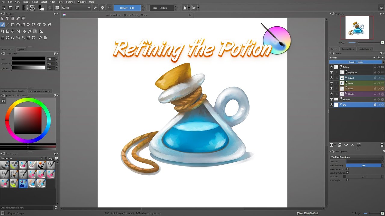Select the Color Picker eyedropper tool
The width and height of the screenshot is (385, 216).
coord(30,31)
